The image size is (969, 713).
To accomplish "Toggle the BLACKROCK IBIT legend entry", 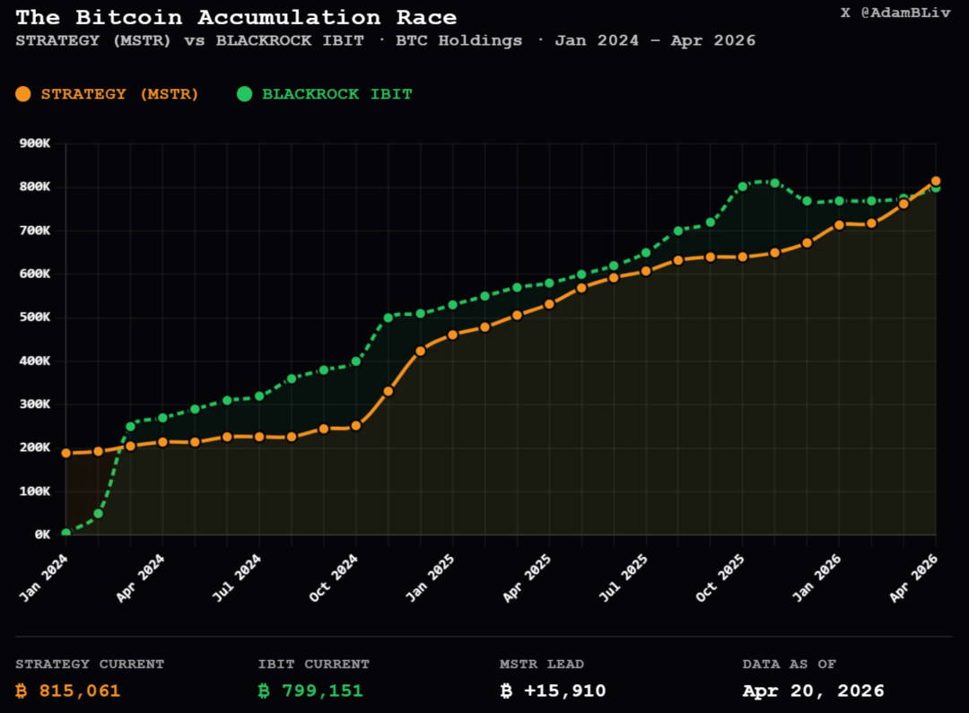I will [x=325, y=94].
